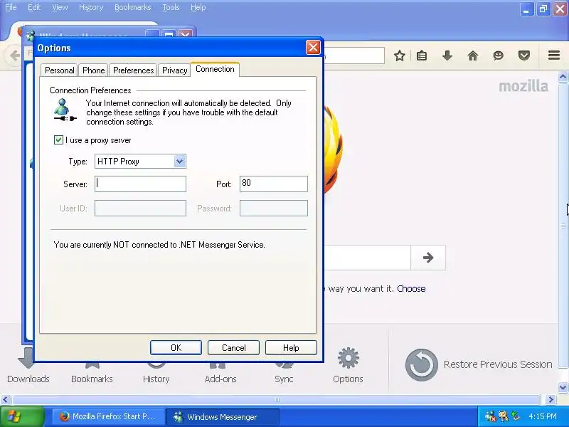This screenshot has height=427, width=569.
Task: Click the Start button on taskbar
Action: click(22, 416)
